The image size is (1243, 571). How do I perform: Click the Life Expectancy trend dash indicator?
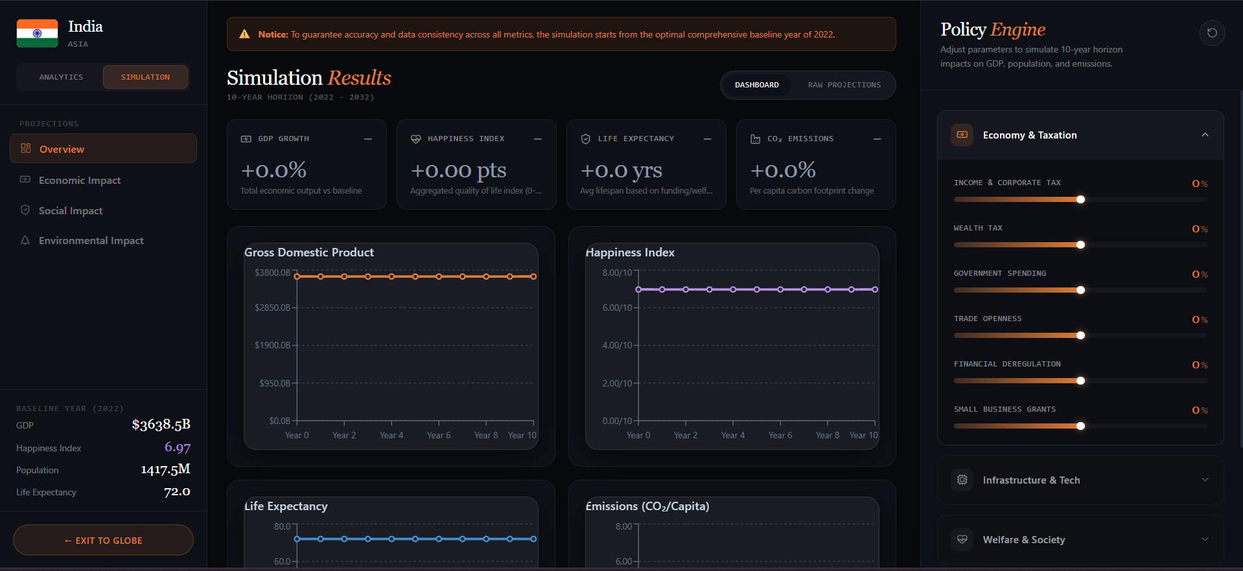point(708,139)
